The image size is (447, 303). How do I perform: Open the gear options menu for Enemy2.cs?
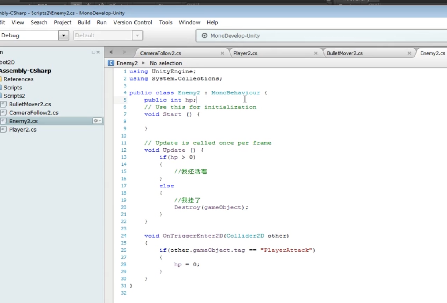click(97, 121)
